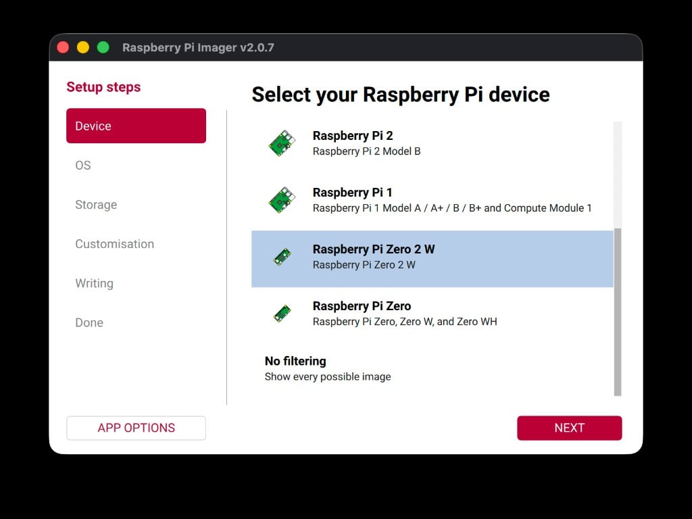Select the 'Raspberry Pi 2 Model B' description

click(x=366, y=151)
